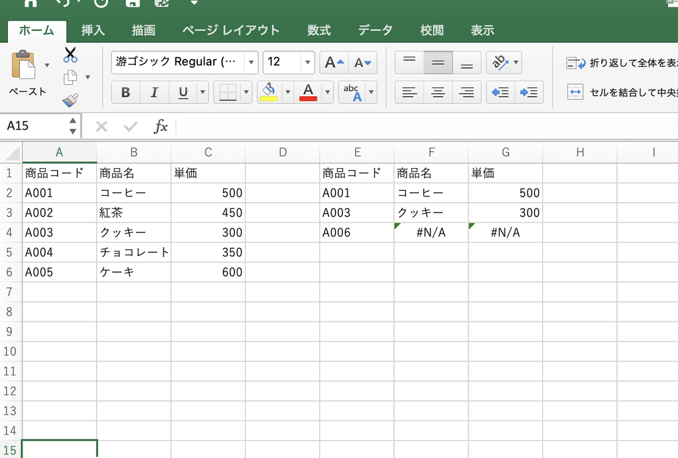Open the データ ribbon tab
The width and height of the screenshot is (678, 458).
tap(375, 30)
